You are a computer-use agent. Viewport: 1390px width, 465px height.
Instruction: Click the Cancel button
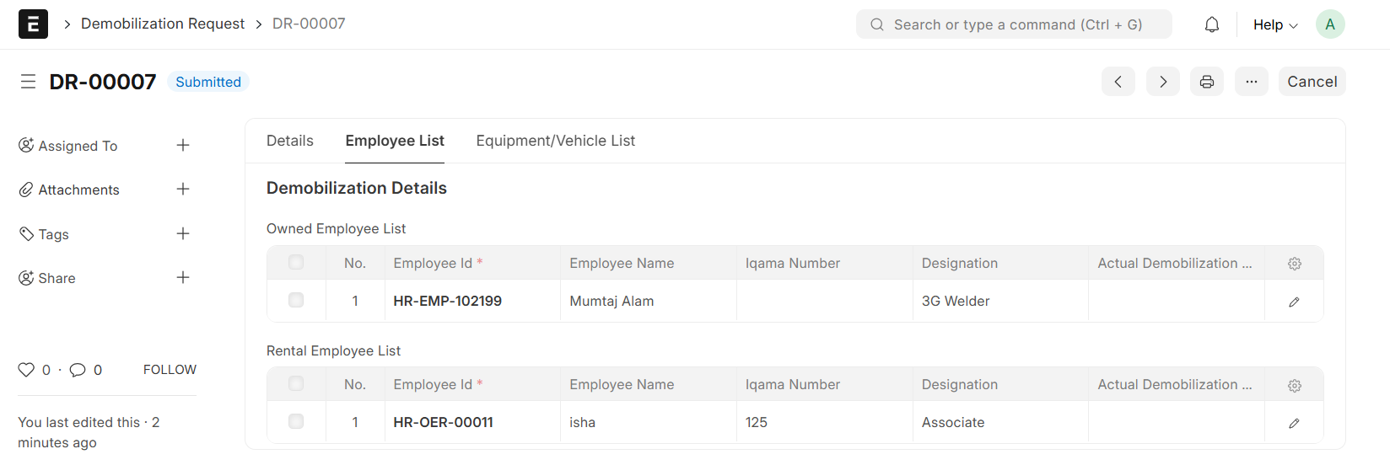(x=1312, y=82)
